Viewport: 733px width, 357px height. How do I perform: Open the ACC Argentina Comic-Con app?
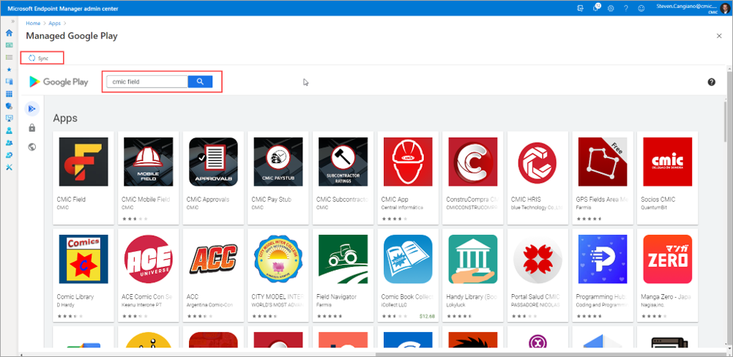[x=213, y=275]
